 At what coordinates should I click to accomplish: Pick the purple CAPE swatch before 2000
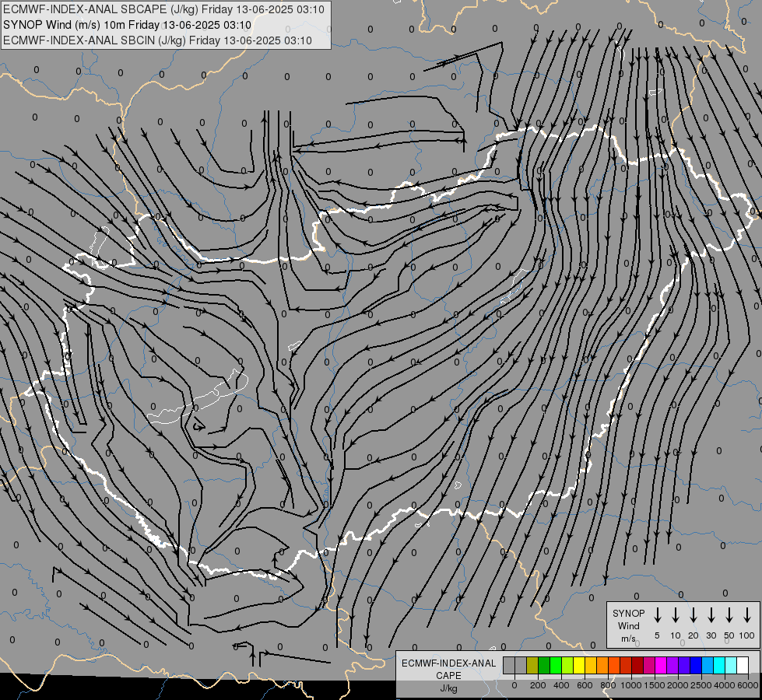click(x=672, y=665)
